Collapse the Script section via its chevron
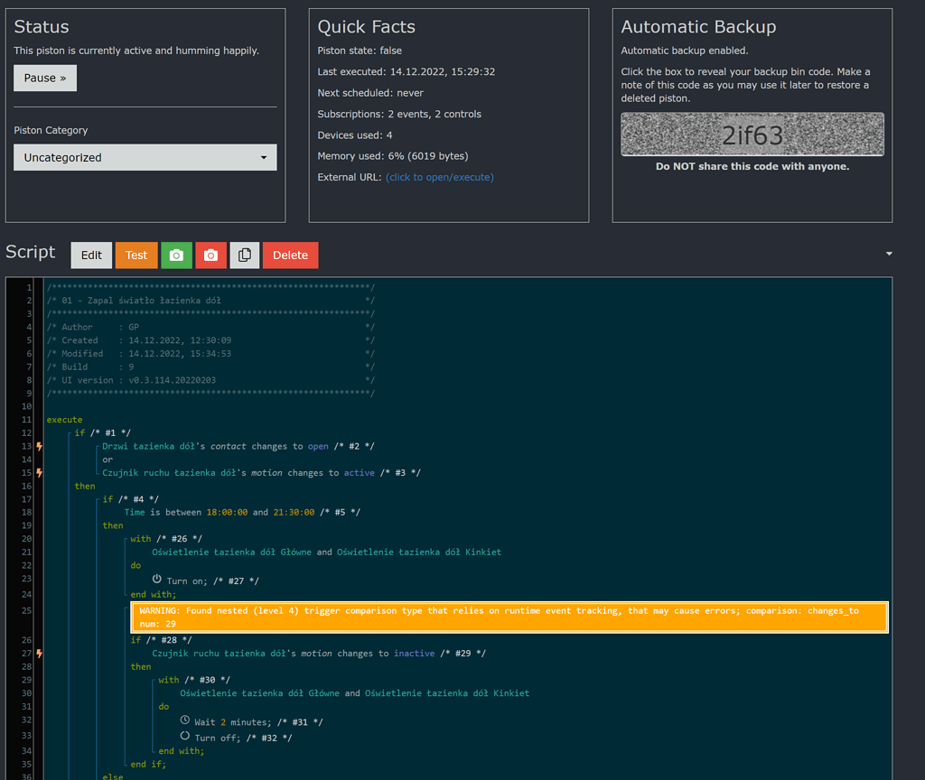925x780 pixels. 888,254
